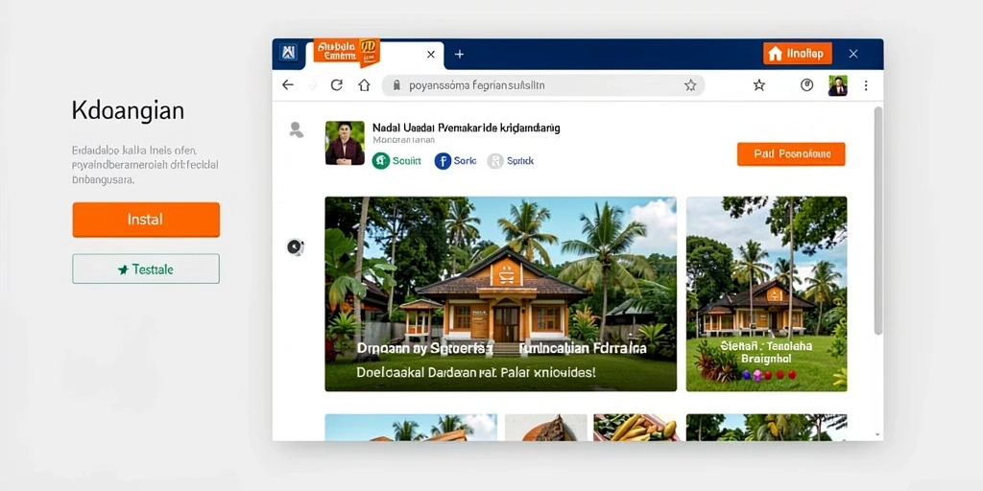Open browser three-dot menu
This screenshot has width=983, height=491.
tap(866, 85)
